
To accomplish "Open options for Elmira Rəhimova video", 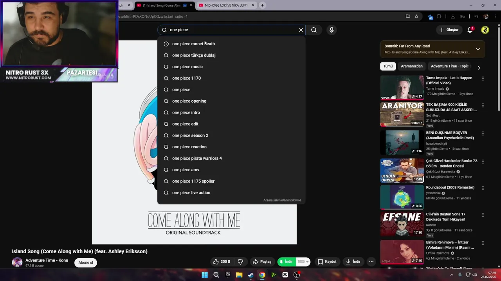I will (483, 243).
